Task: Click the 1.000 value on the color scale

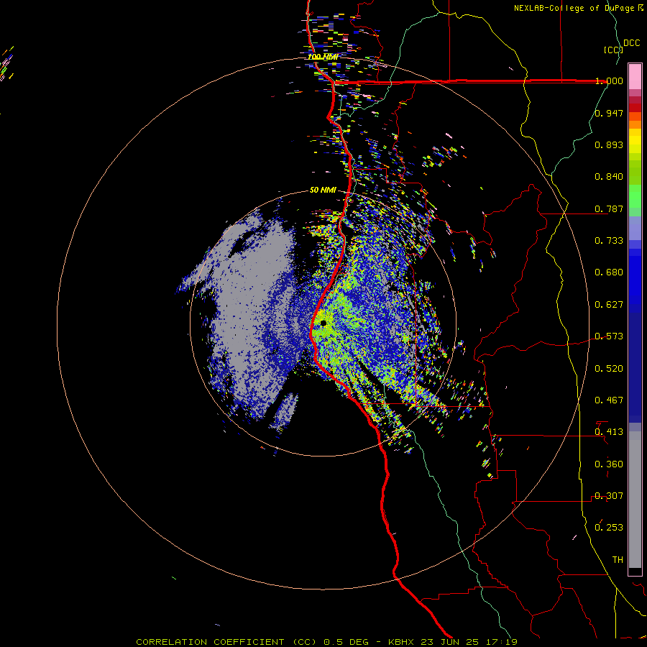Action: click(609, 81)
